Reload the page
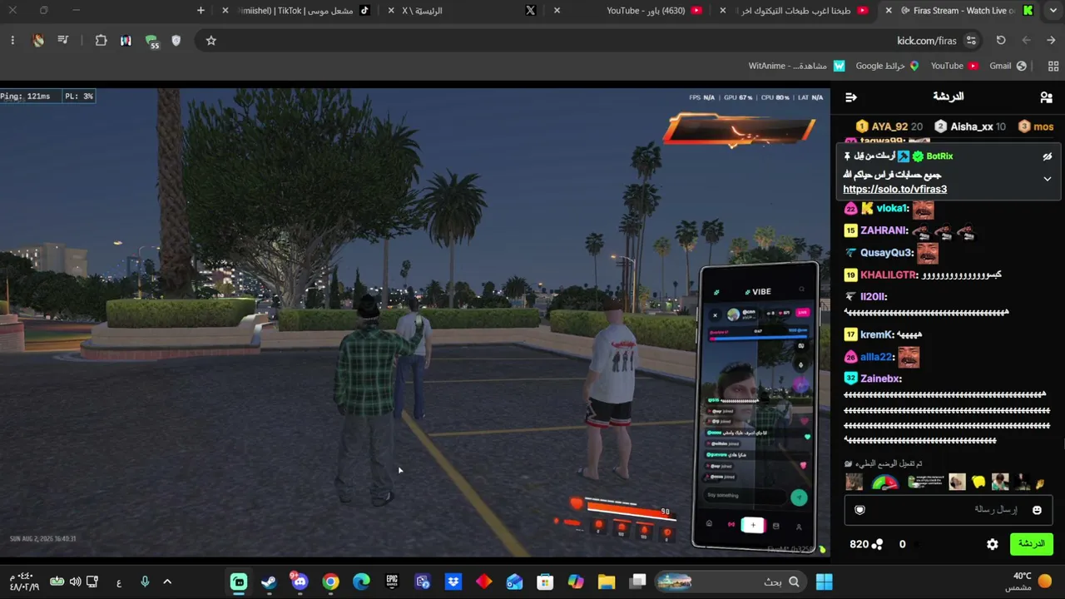 (x=1001, y=41)
